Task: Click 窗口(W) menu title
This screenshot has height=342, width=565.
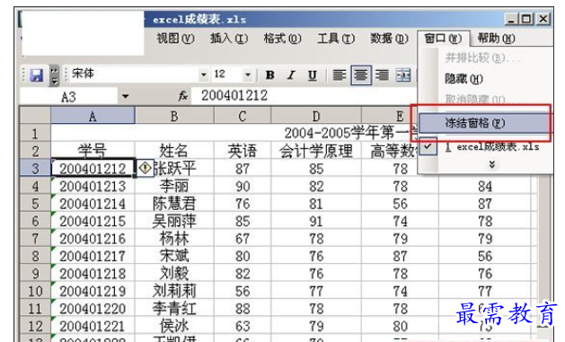Action: click(x=443, y=39)
